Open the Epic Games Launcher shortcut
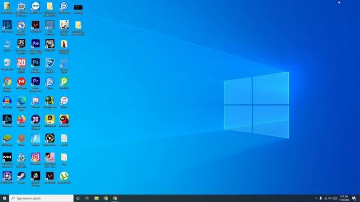Image resolution: width=360 pixels, height=202 pixels. 21,44
